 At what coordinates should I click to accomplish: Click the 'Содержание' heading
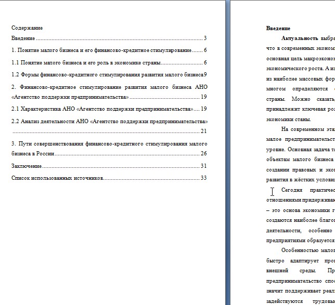click(27, 28)
